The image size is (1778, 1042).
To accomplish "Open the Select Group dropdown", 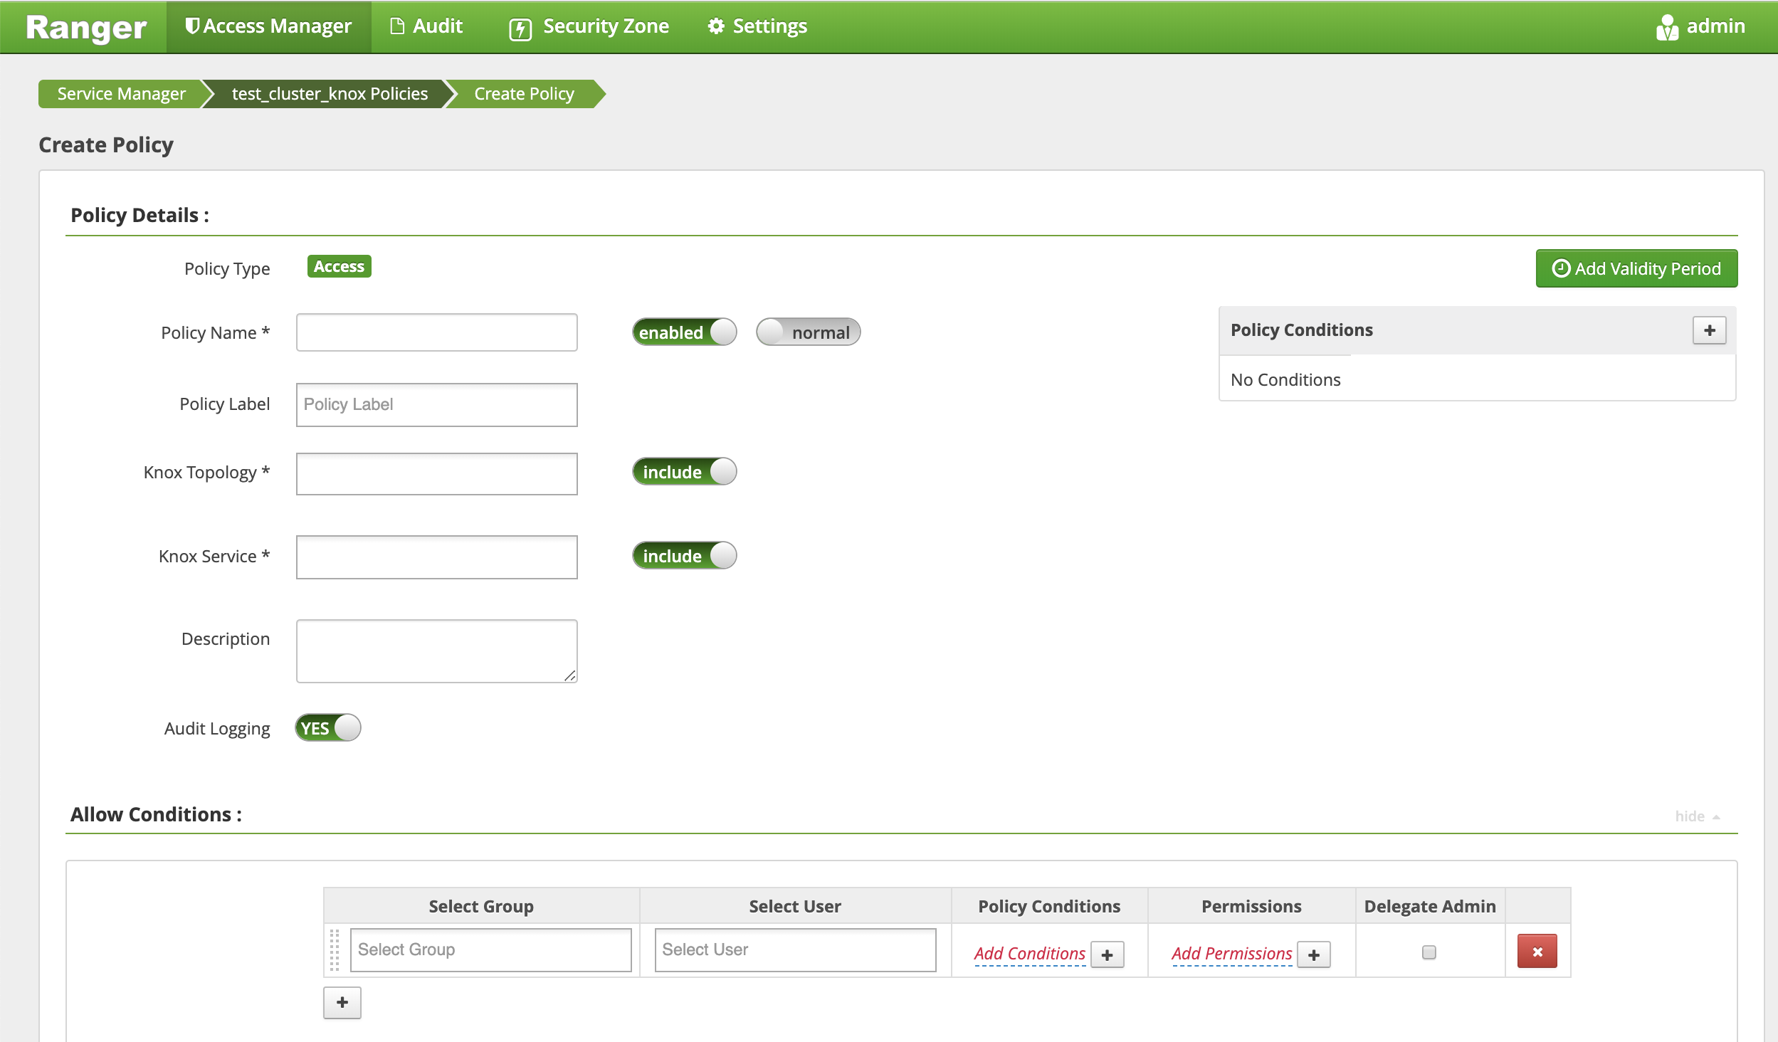I will [490, 949].
